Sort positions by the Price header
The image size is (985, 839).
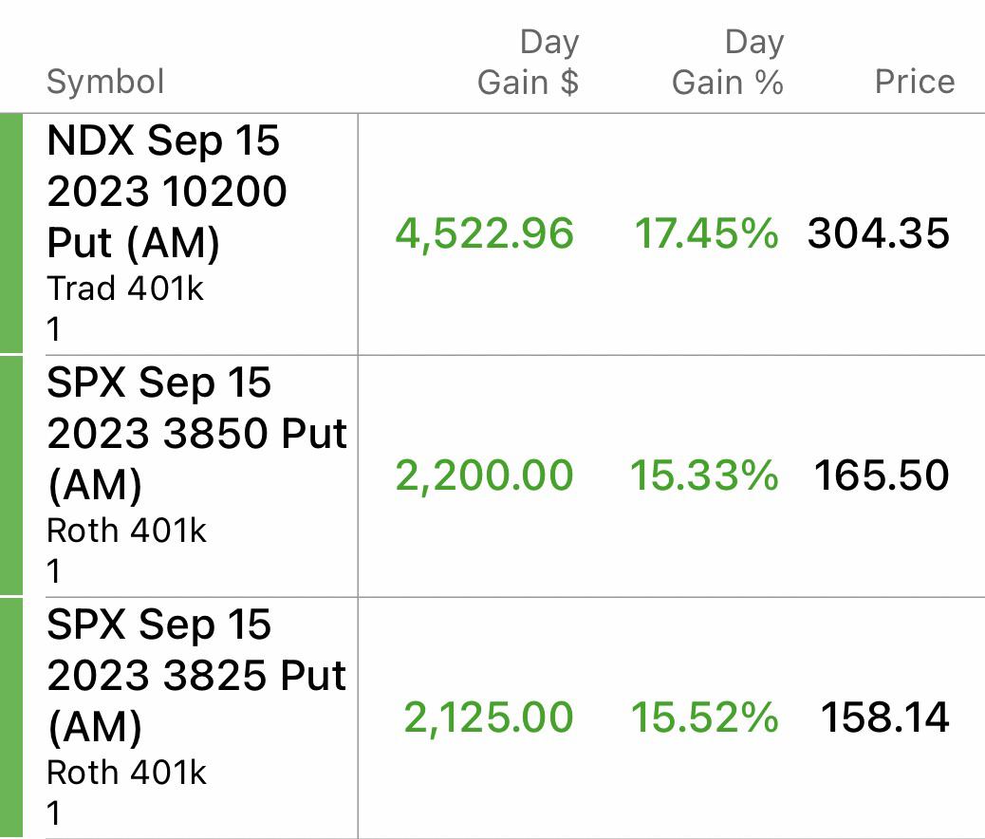pos(914,82)
